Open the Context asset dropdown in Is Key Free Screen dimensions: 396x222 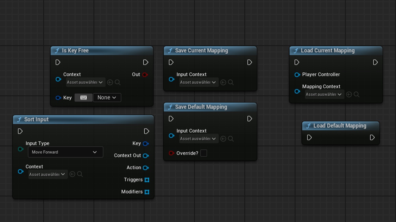[x=85, y=82]
